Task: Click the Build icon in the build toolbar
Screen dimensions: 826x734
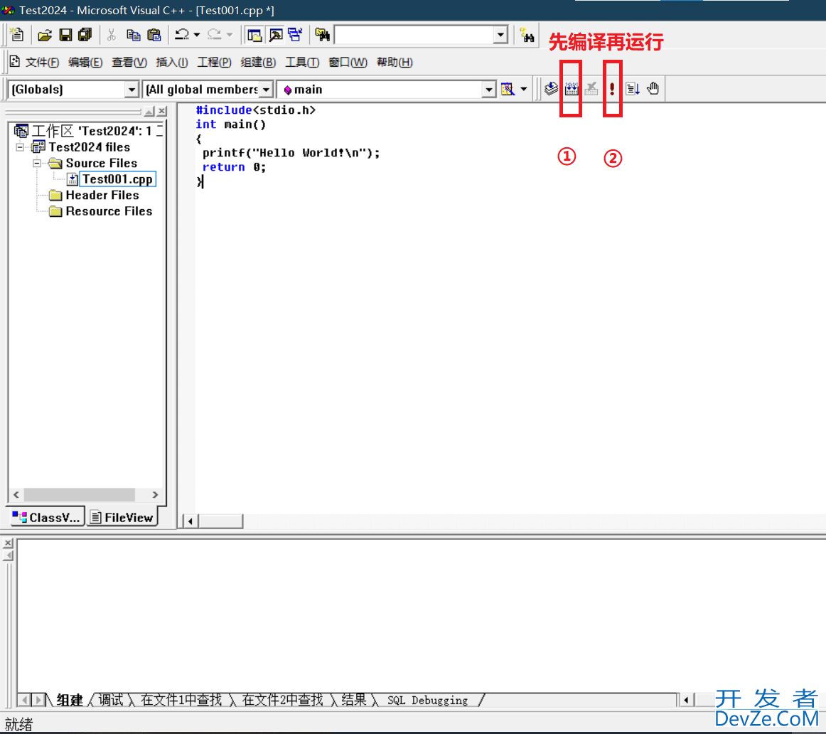Action: point(571,88)
